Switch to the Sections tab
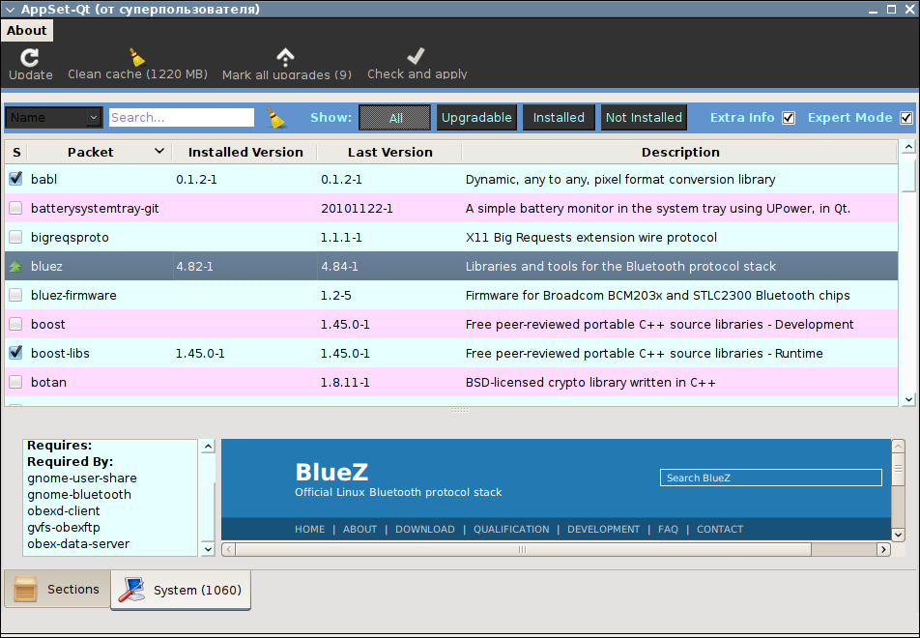The height and width of the screenshot is (638, 920). [58, 589]
